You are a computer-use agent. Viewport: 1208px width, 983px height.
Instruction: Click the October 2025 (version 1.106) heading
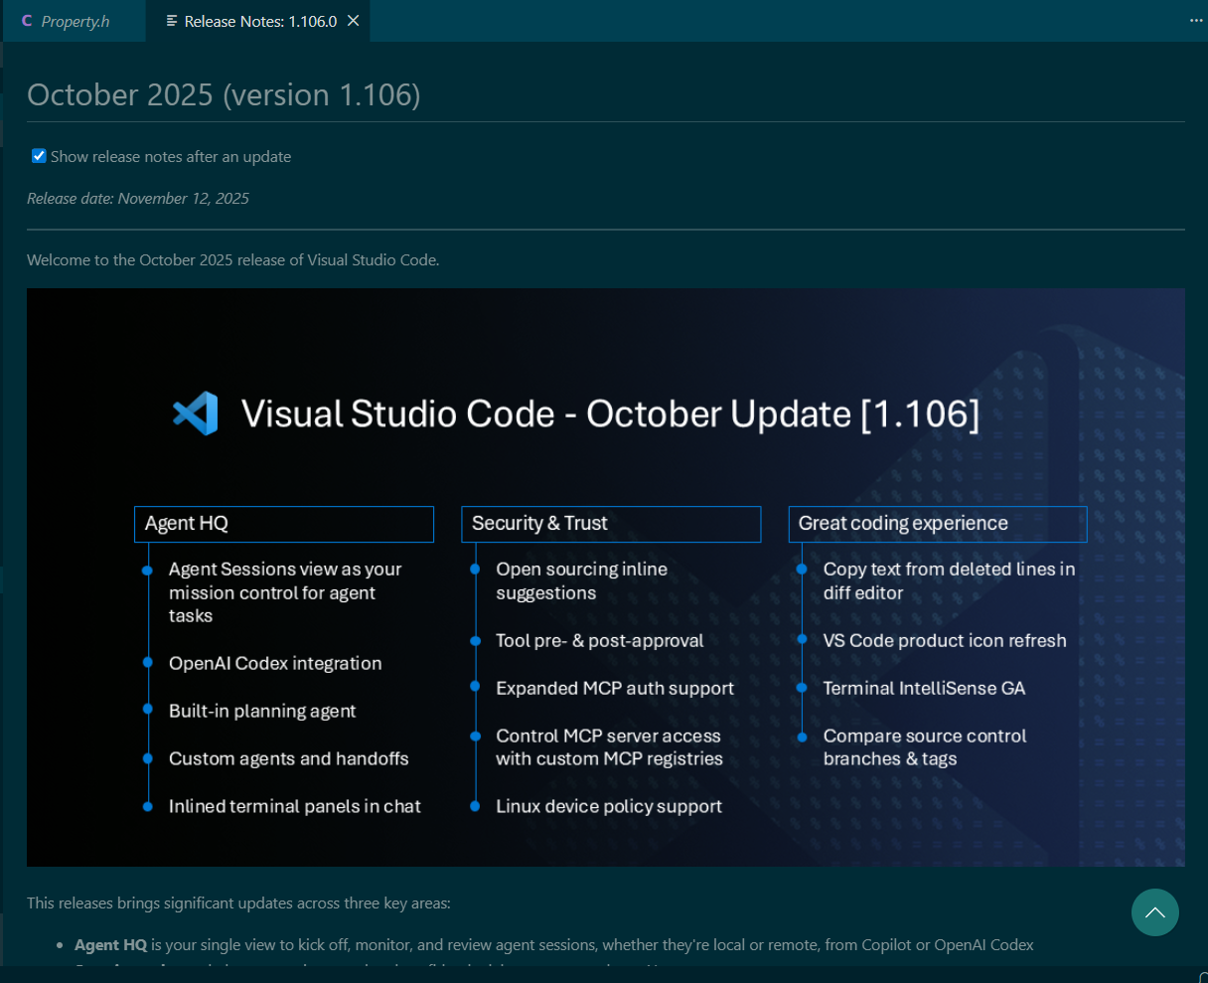pos(224,94)
